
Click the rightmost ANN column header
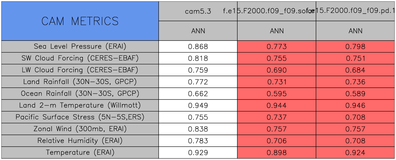[x=355, y=31]
